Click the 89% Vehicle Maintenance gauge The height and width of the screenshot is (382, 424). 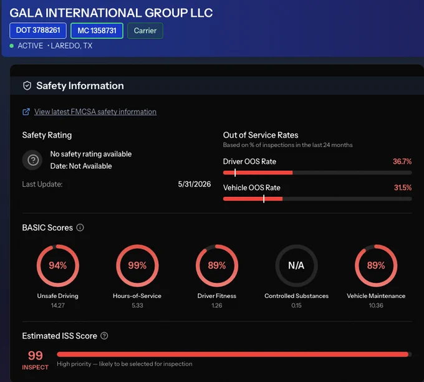pos(376,265)
